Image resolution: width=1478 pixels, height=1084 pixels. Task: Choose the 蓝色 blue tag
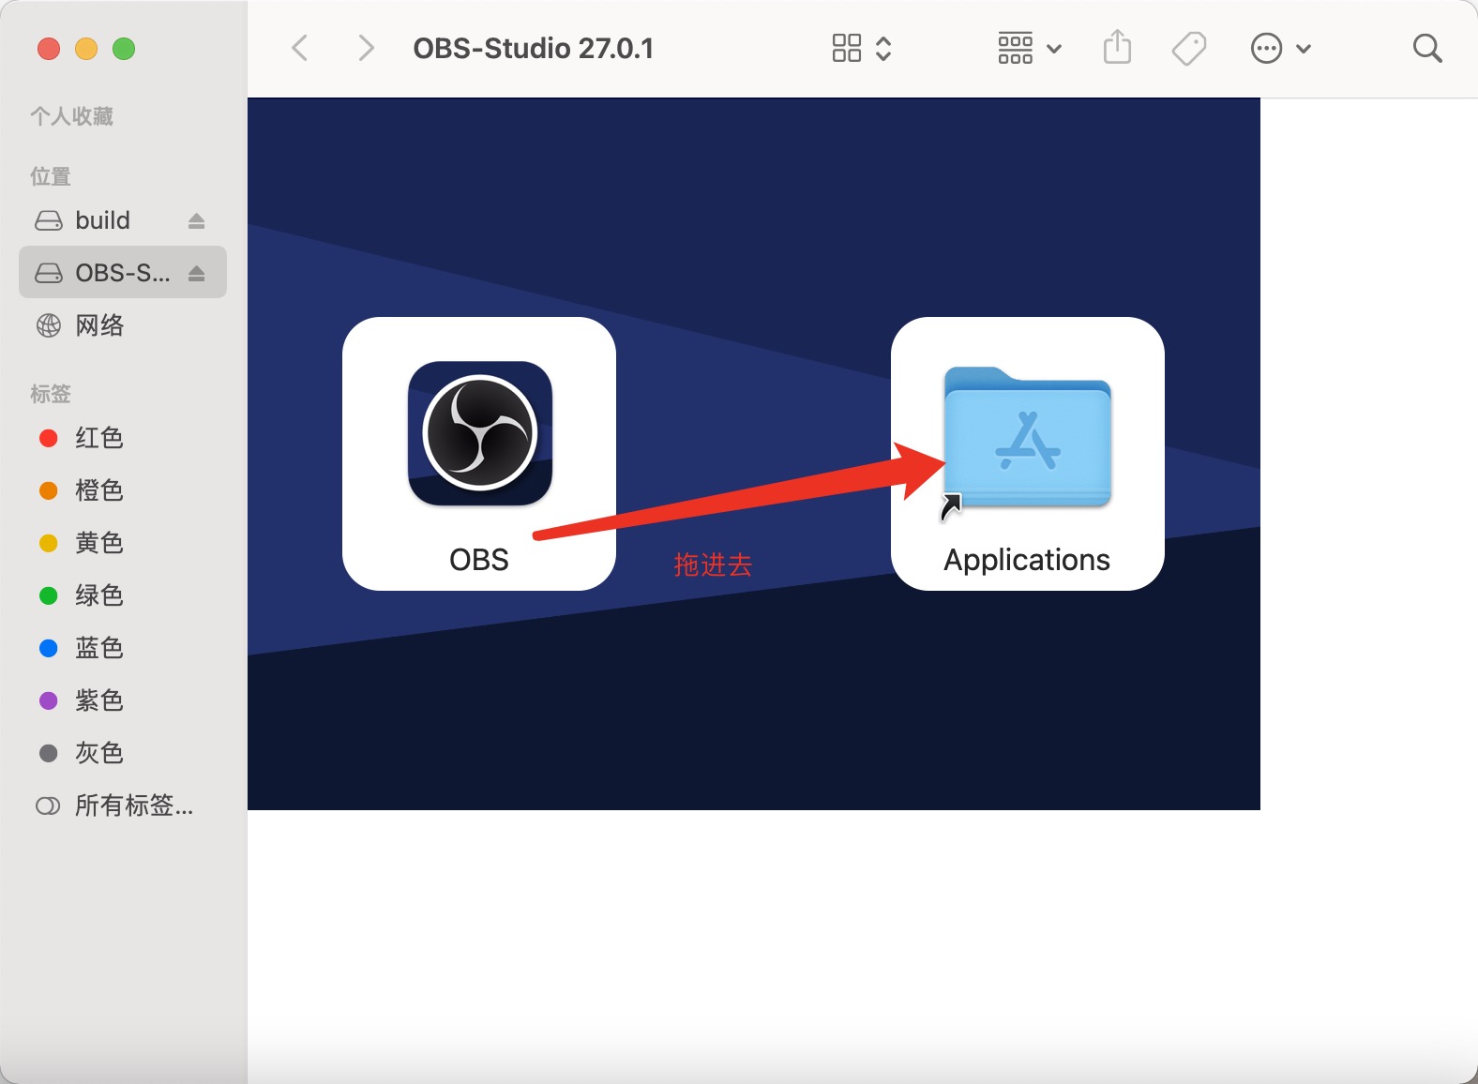[x=98, y=648]
